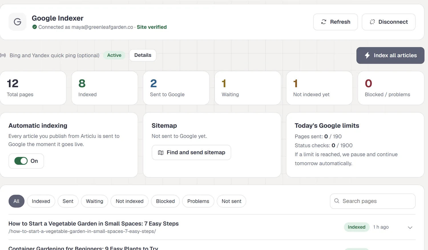428x250 pixels.
Task: Click the Automatic indexing heading
Action: 38,125
